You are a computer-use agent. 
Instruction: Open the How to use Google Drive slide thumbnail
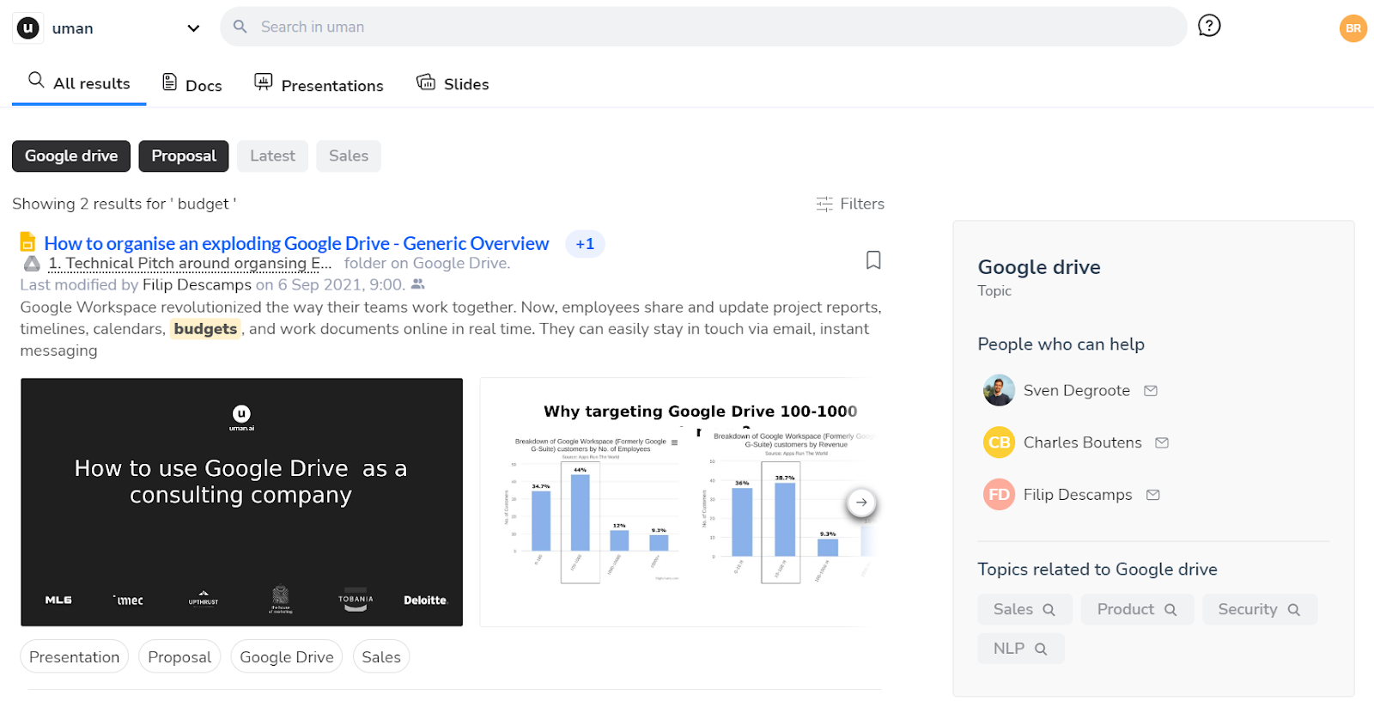tap(241, 502)
